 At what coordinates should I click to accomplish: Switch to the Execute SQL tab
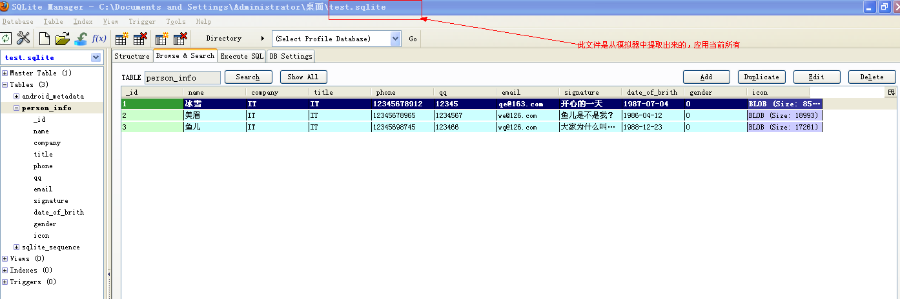click(x=242, y=56)
